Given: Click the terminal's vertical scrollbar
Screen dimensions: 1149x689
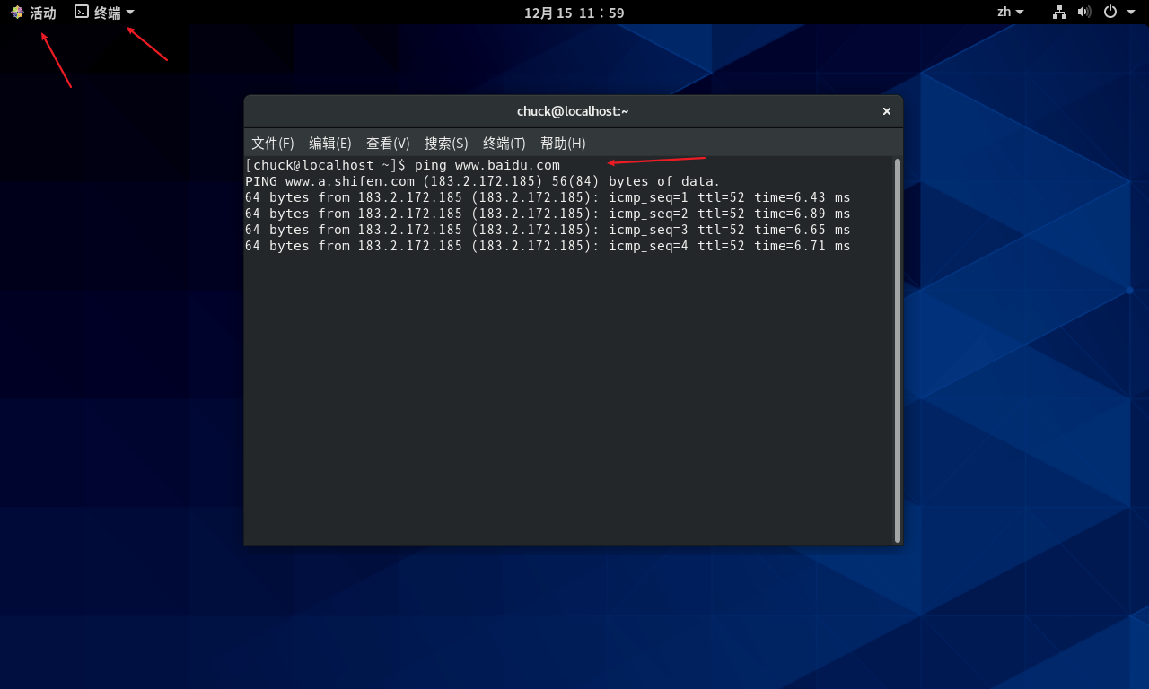Looking at the screenshot, I should (898, 351).
